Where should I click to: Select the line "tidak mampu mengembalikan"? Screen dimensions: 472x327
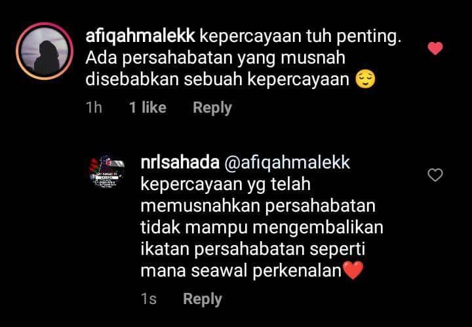tap(262, 228)
